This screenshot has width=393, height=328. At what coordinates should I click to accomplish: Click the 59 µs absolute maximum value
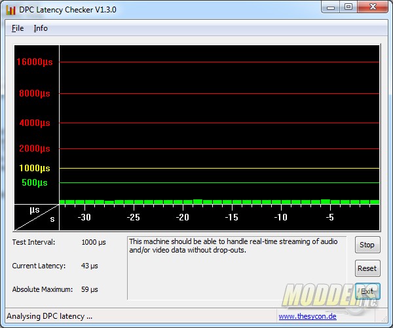(x=90, y=289)
